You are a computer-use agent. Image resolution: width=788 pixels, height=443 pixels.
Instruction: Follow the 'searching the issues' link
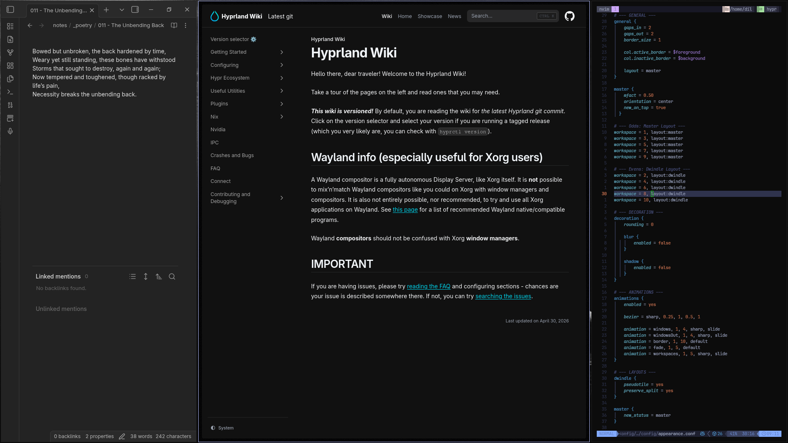503,296
